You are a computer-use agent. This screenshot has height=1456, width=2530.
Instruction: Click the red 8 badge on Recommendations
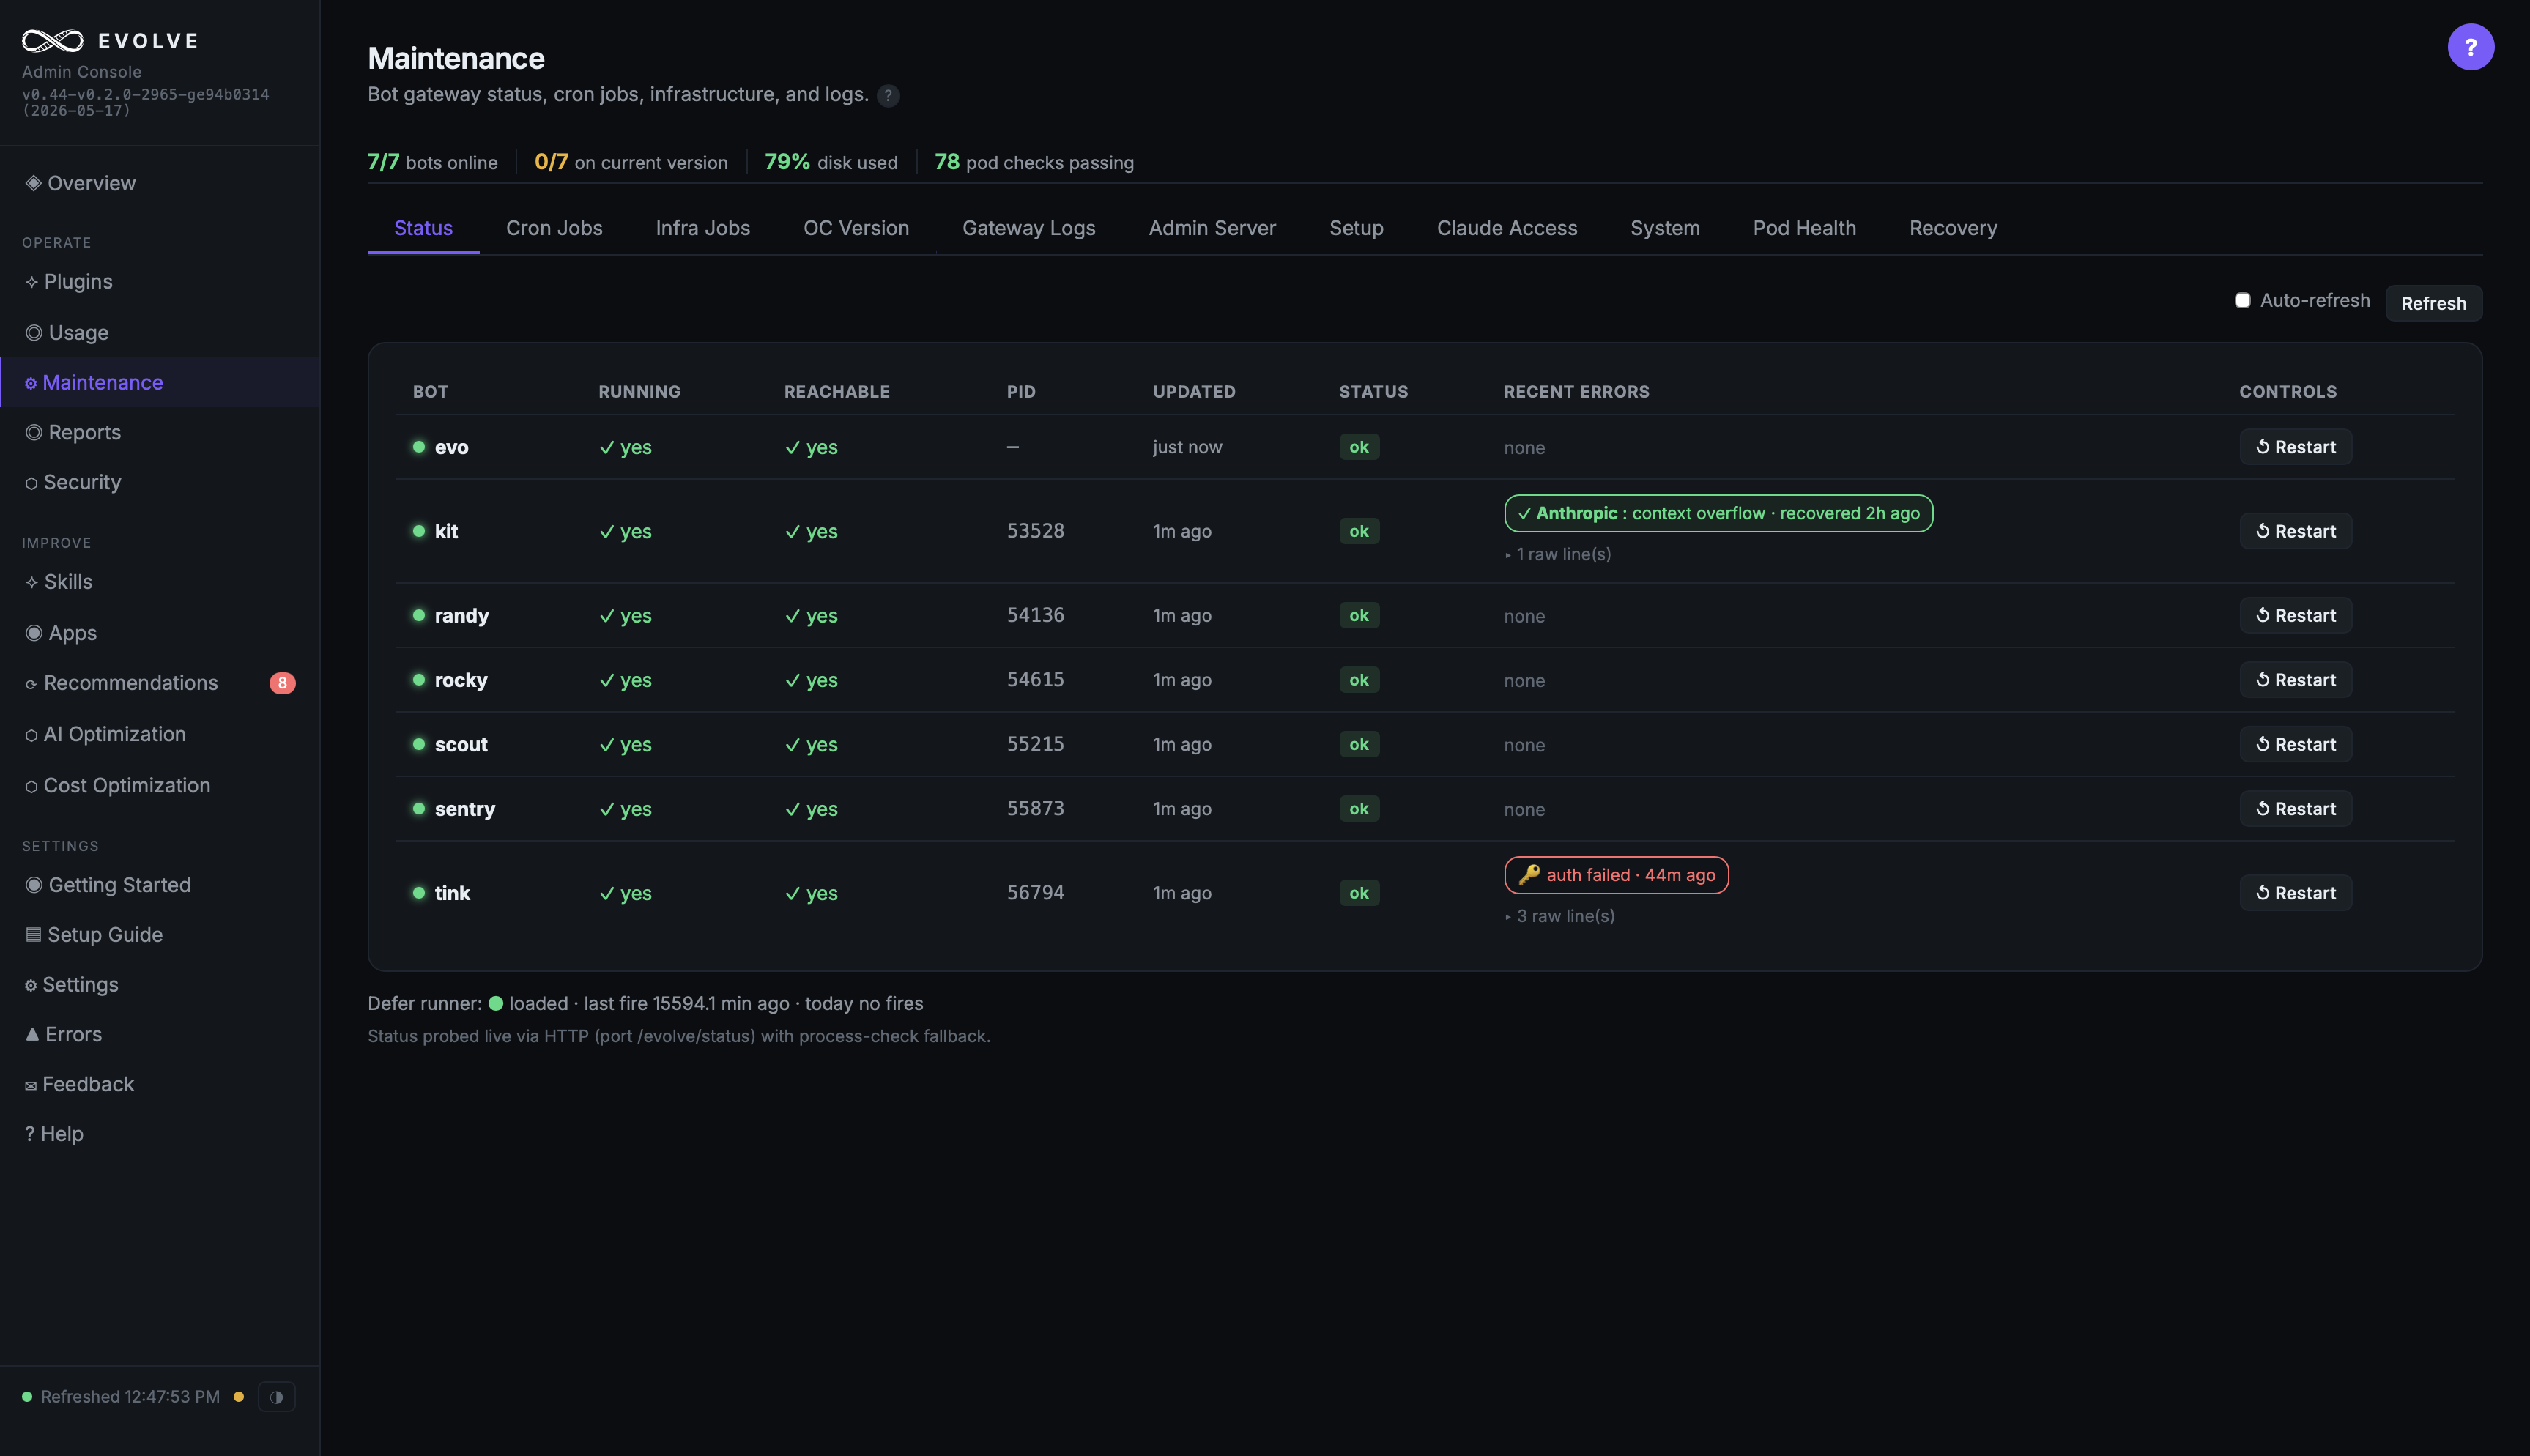tap(282, 684)
